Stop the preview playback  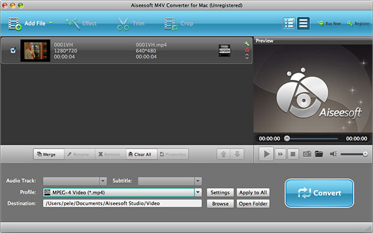coord(293,154)
